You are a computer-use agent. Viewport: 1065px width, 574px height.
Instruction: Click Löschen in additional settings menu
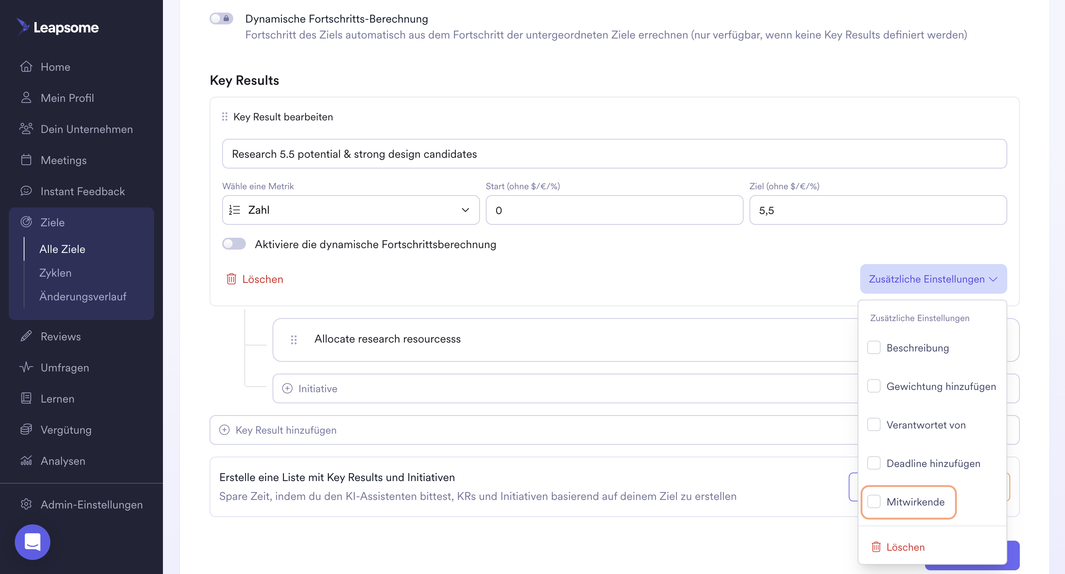pyautogui.click(x=898, y=547)
